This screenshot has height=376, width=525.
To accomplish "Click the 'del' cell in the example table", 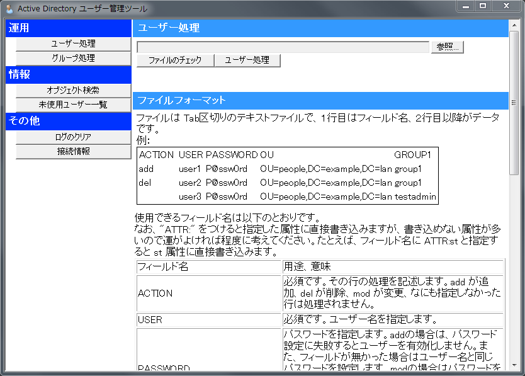I will [145, 183].
